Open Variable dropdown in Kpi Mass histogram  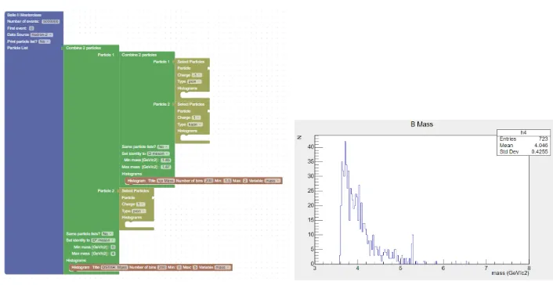coord(273,181)
